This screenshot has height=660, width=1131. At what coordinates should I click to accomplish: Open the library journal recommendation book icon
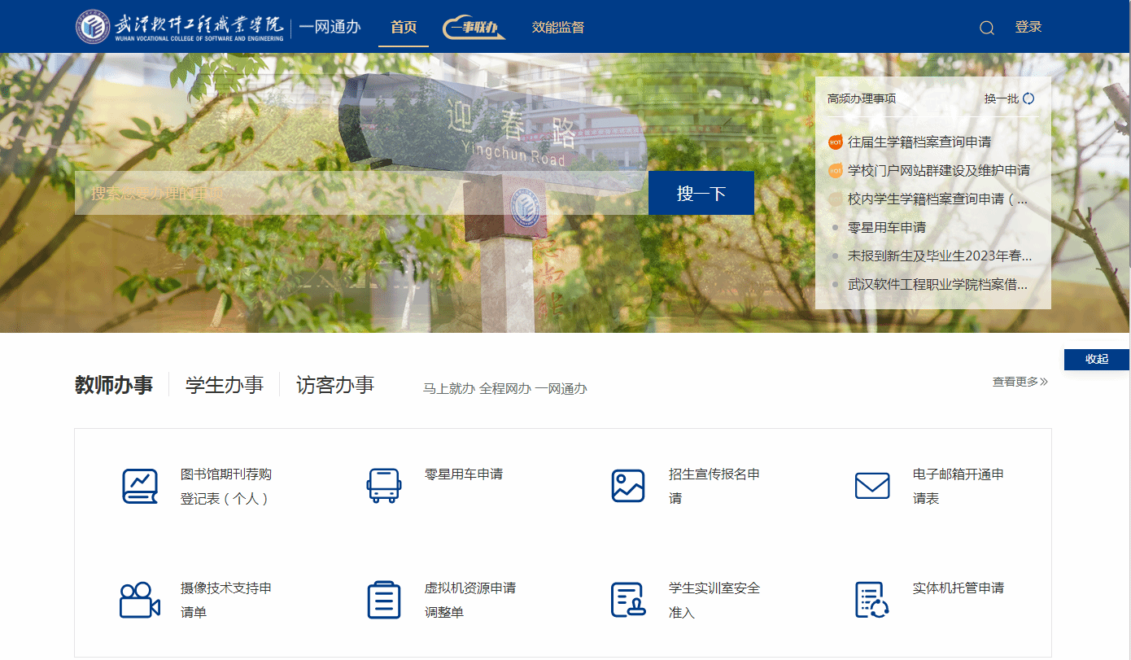pos(139,486)
